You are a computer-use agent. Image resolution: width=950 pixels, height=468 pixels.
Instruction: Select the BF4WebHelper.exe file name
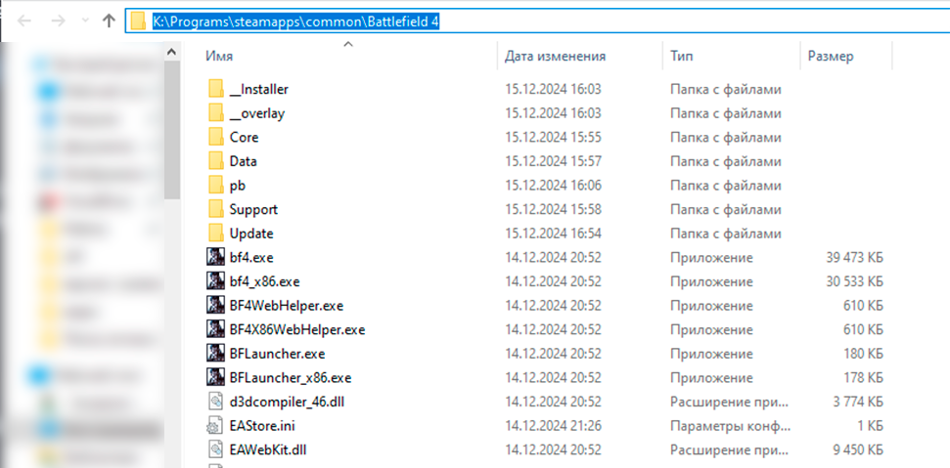(x=287, y=306)
